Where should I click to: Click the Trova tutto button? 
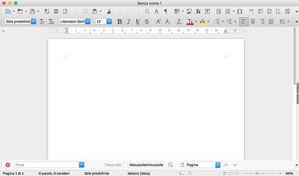113,165
